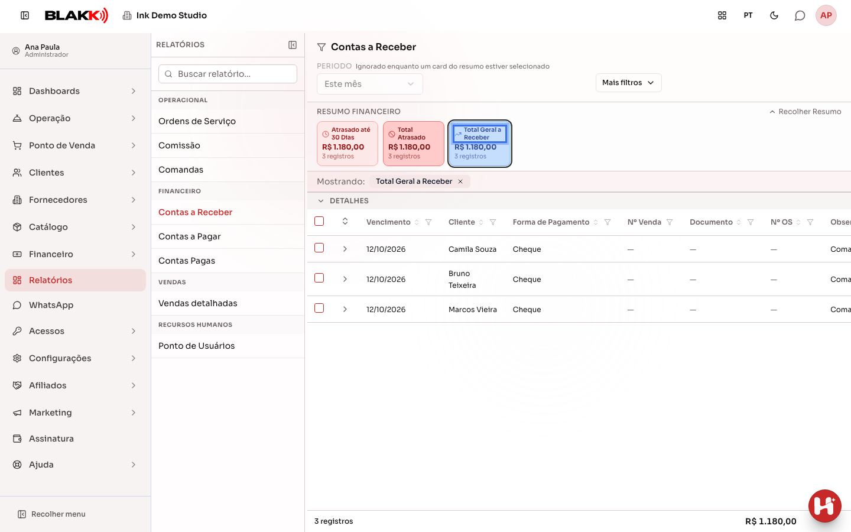Click the filter funnel beside Contas a Receber

point(321,47)
